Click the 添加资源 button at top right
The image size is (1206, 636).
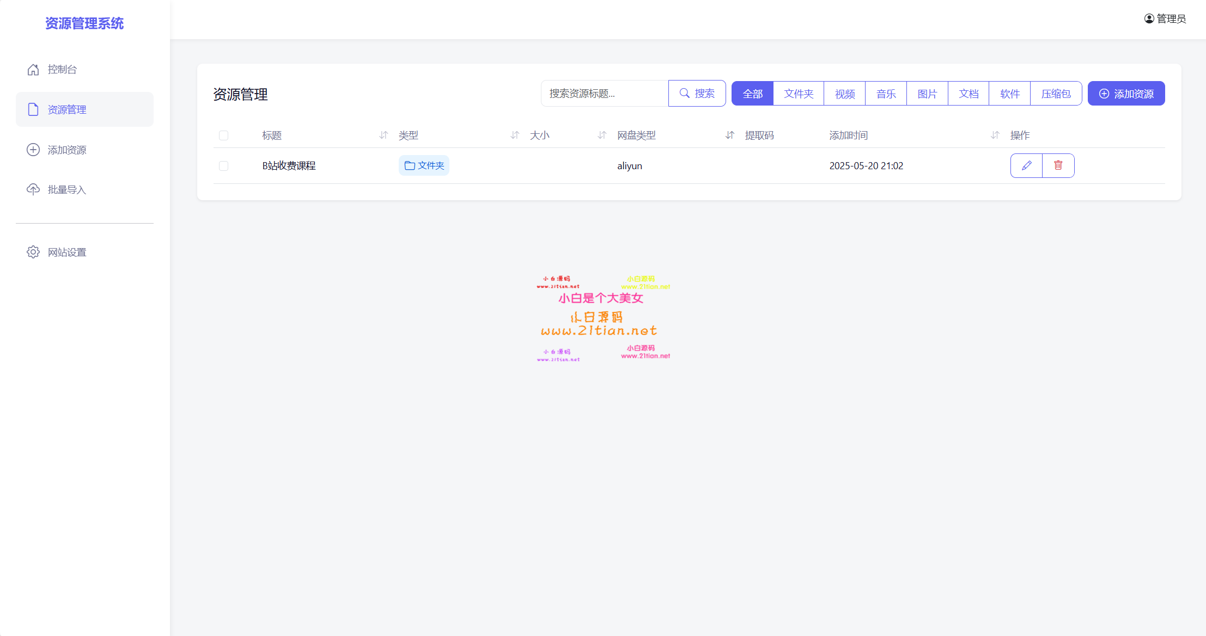coord(1125,93)
